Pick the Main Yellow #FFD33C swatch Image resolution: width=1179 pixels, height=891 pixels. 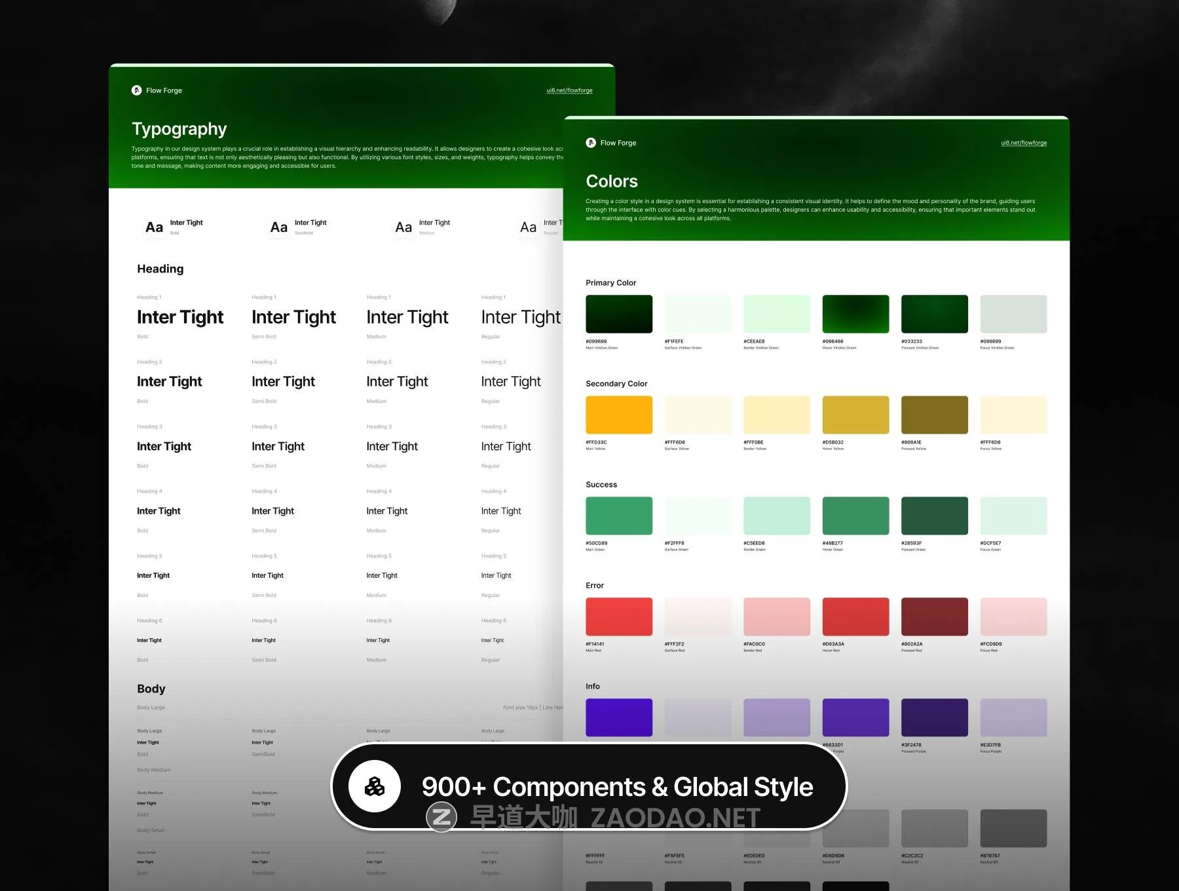click(x=619, y=415)
